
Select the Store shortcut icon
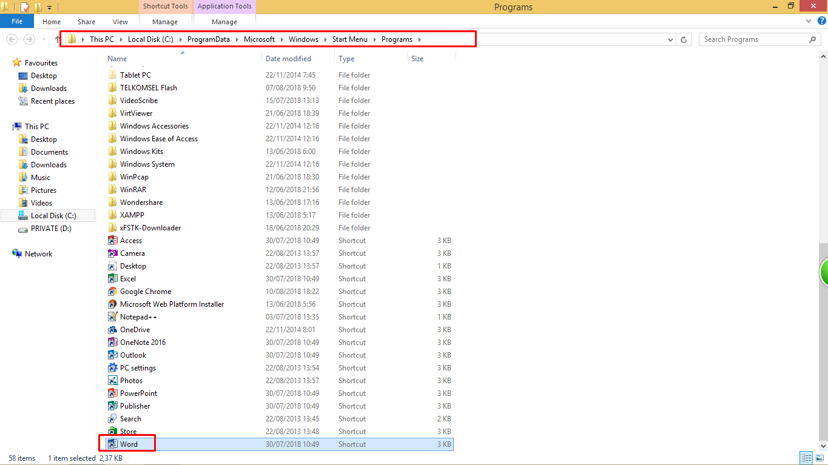point(112,432)
